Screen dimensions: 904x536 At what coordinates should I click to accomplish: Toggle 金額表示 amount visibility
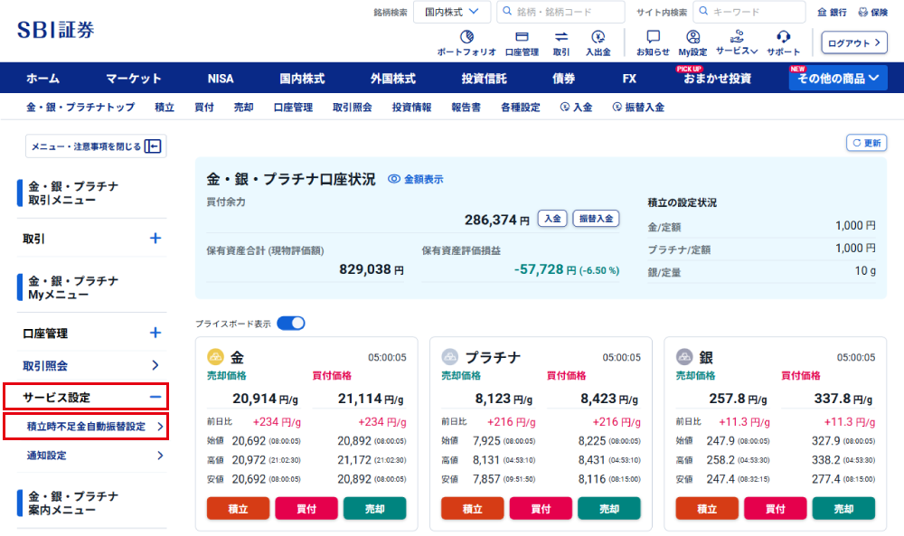pos(416,179)
